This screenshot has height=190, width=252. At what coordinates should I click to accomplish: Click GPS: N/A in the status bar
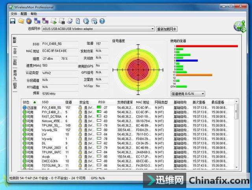click(98, 178)
